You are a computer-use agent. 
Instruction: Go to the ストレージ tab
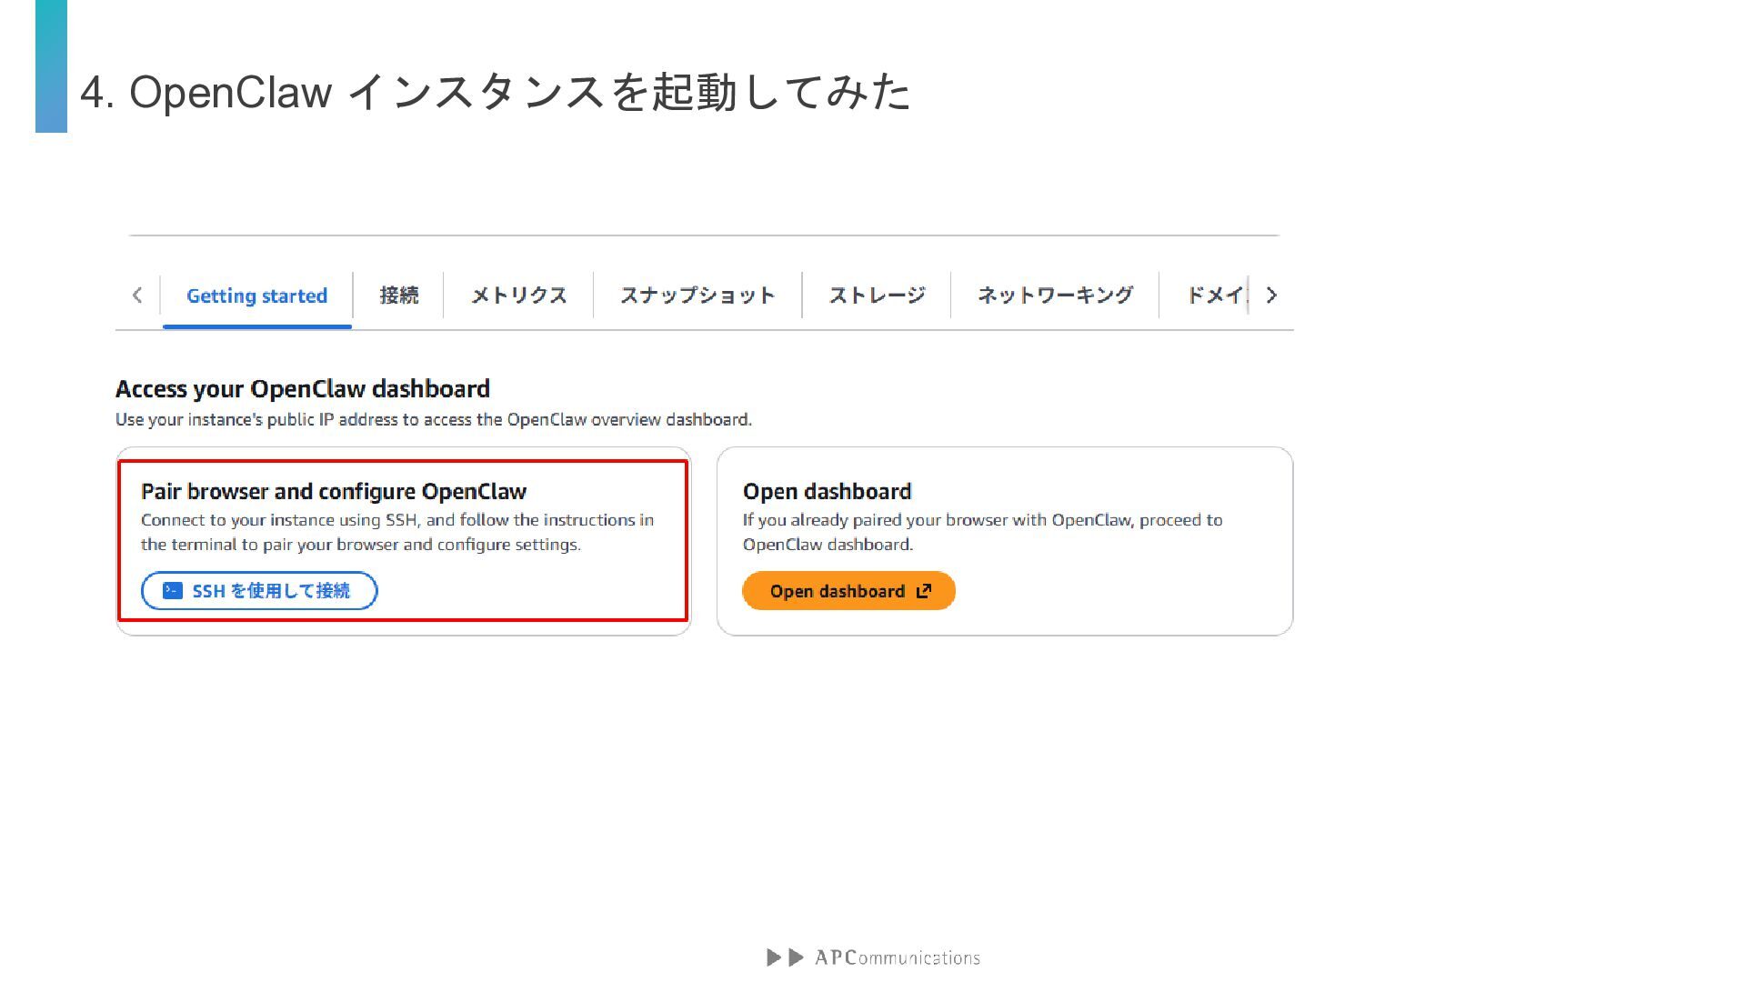877,296
